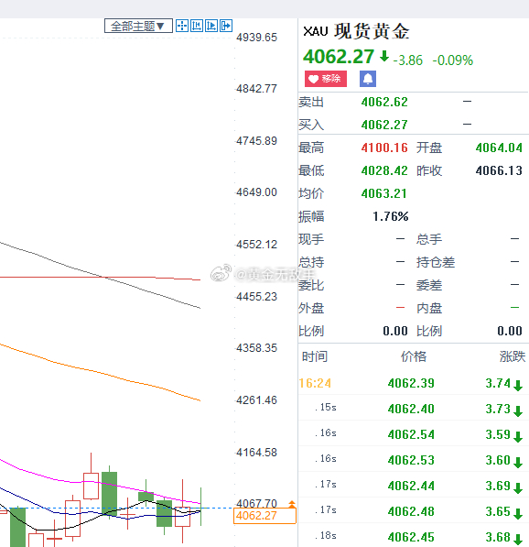Click the 16:24 timestamp in tick list

tap(315, 383)
